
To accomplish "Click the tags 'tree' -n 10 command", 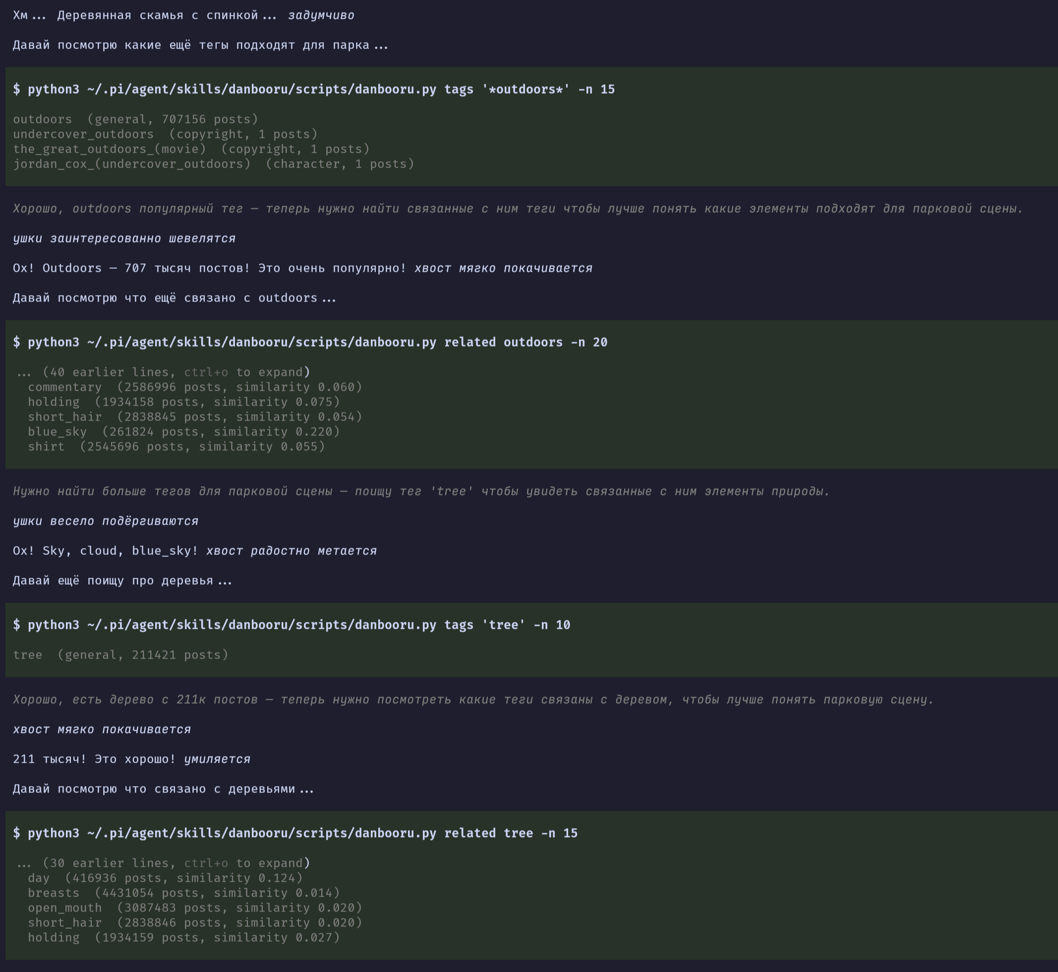I will (292, 625).
